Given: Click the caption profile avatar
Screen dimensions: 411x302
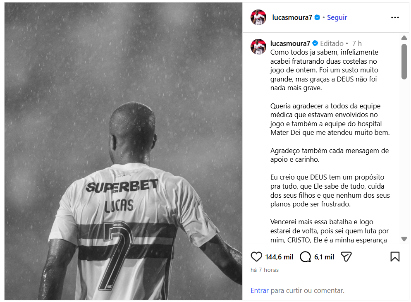Looking at the screenshot, I should tap(258, 47).
